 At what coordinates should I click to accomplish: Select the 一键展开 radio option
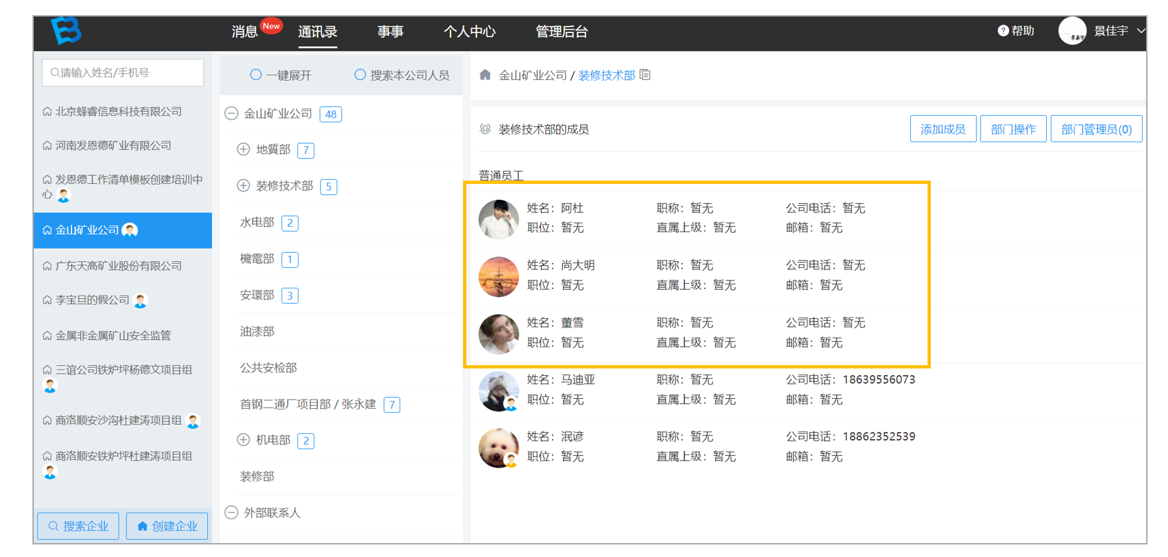click(256, 75)
